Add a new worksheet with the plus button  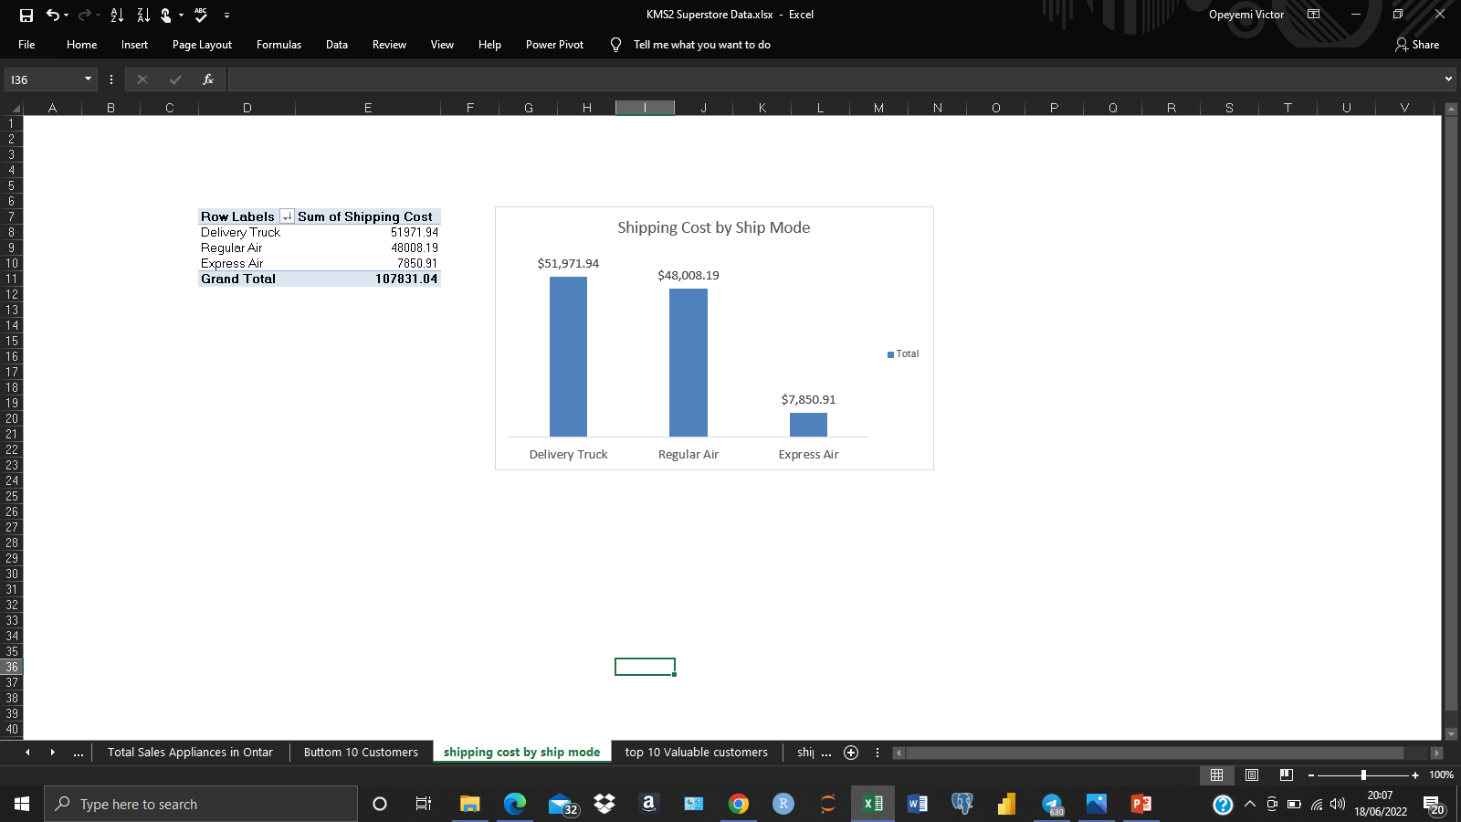[851, 753]
